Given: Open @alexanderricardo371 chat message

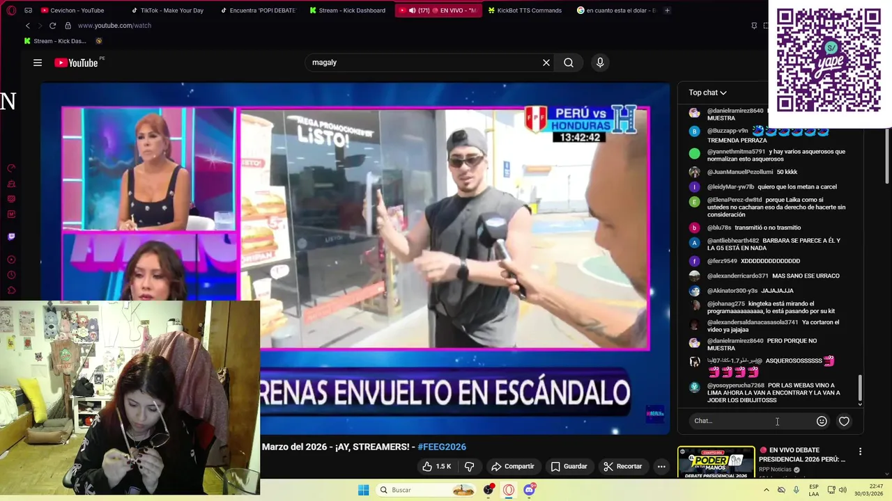Looking at the screenshot, I should coord(774,276).
